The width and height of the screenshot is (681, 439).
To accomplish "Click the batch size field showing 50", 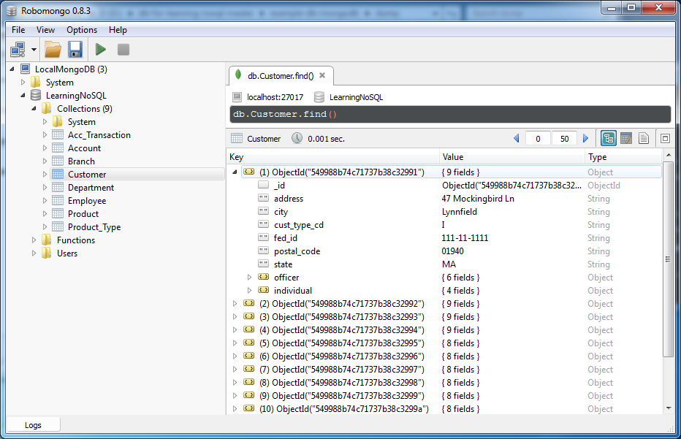I will coord(564,139).
